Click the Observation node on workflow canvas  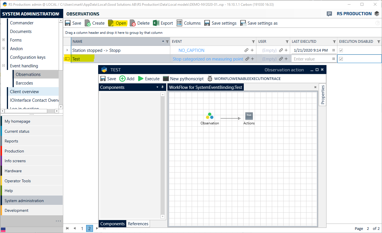[209, 116]
